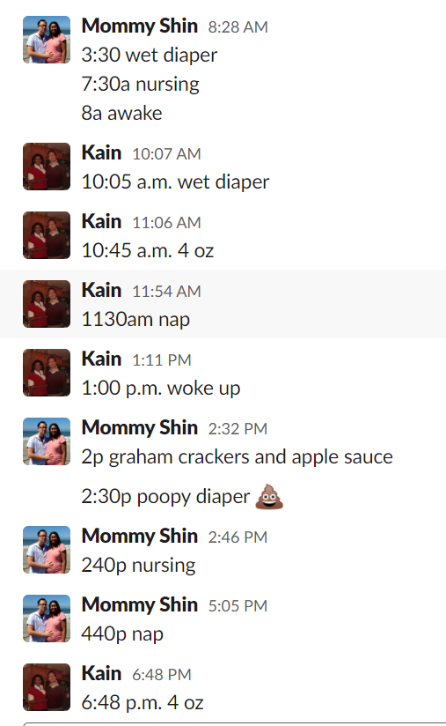The height and width of the screenshot is (726, 446).
Task: Click Kain's avatar beside 10:45 a.m. 4 oz
Action: coord(47,235)
